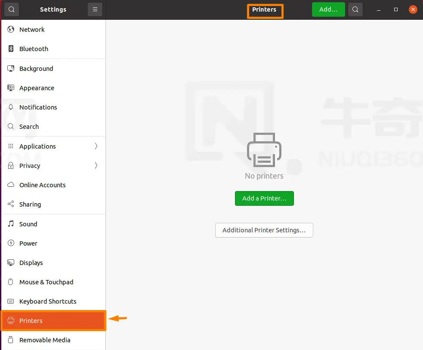Click the Settings search icon in the sidebar header

pos(11,9)
